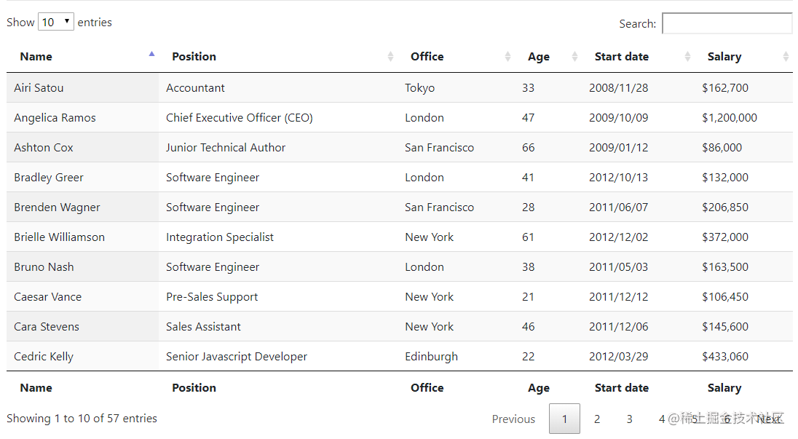Click the salary $206,850
Screen dimensions: 798x439
point(725,207)
